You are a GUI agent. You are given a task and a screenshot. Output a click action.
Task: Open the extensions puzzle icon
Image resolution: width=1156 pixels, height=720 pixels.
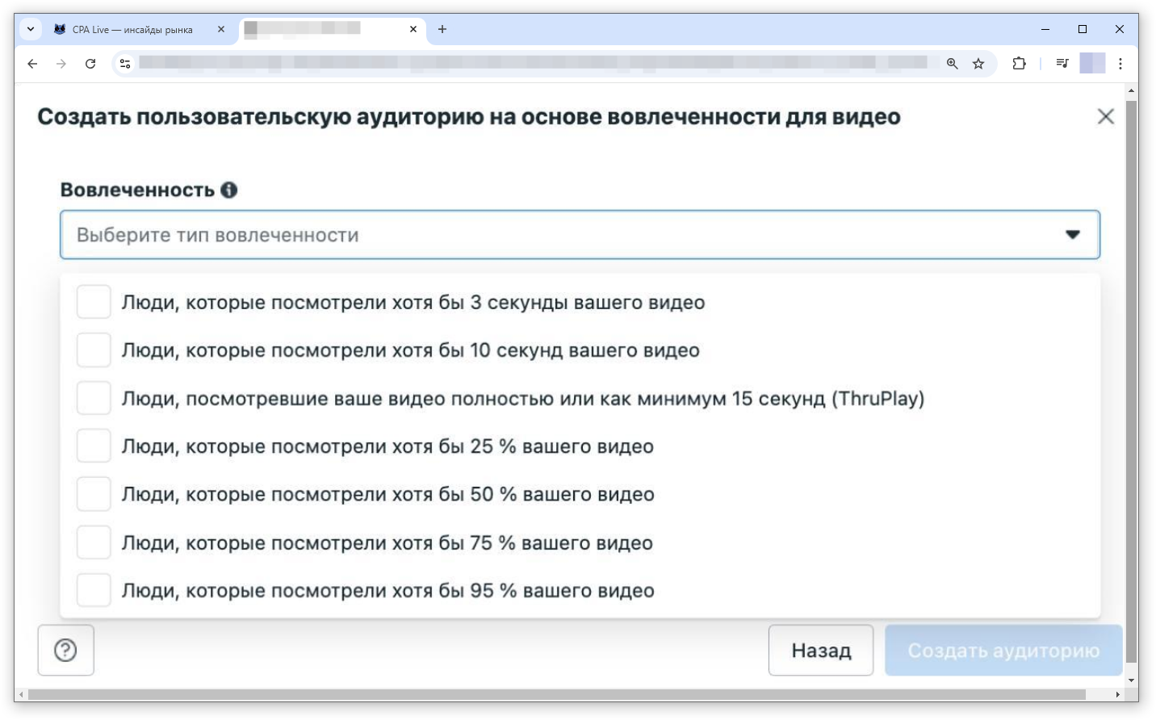(1019, 63)
